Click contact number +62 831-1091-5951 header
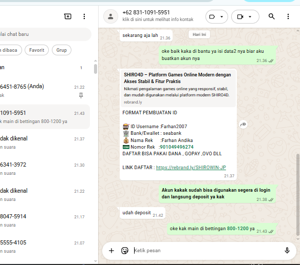The image size is (300, 265). click(146, 12)
